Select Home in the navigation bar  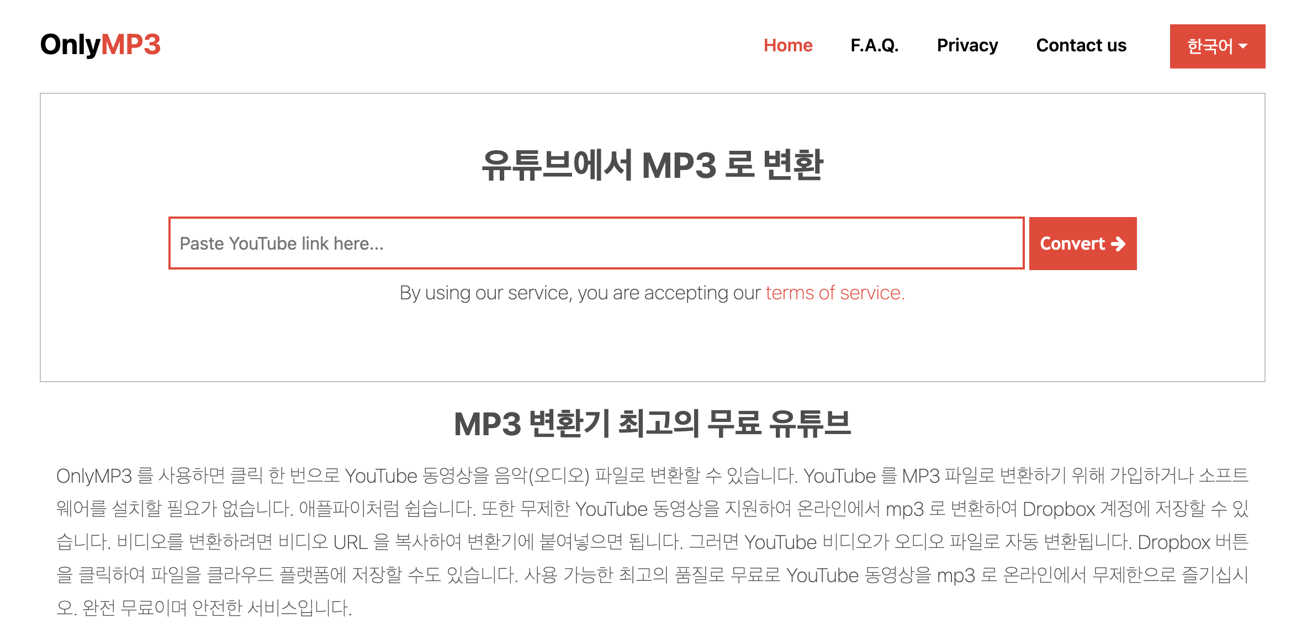point(788,45)
